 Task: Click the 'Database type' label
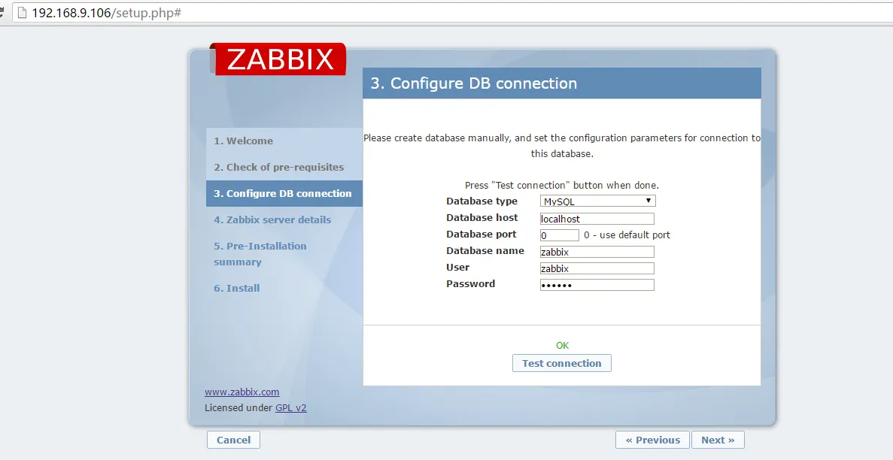(x=481, y=201)
